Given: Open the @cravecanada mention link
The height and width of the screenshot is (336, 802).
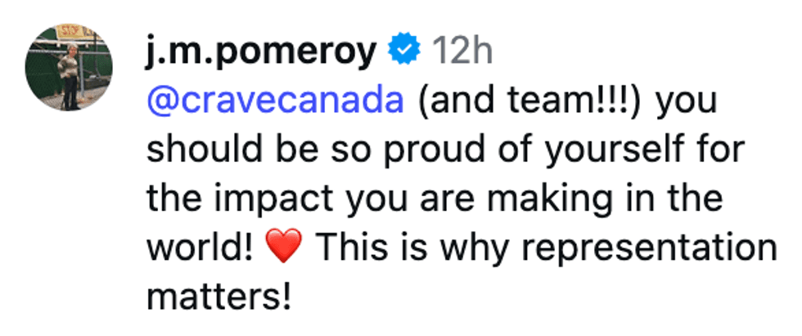Looking at the screenshot, I should point(276,101).
